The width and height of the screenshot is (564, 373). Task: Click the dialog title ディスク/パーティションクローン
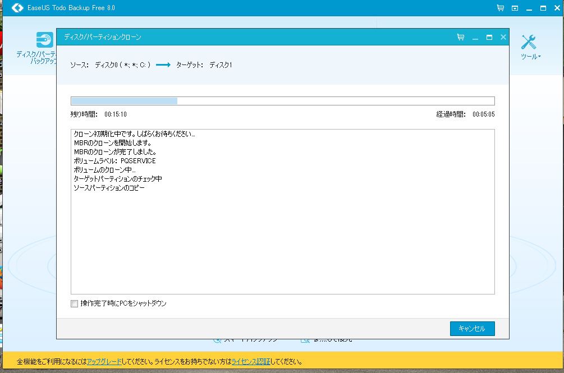[103, 37]
